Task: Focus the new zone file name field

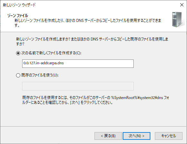Action: [x=78, y=64]
